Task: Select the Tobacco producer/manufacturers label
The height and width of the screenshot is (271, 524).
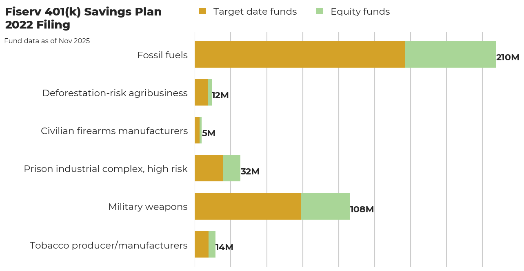Action: tap(108, 245)
